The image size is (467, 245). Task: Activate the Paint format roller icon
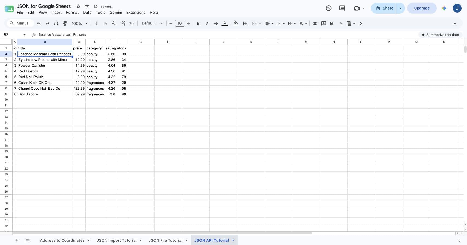pyautogui.click(x=65, y=24)
